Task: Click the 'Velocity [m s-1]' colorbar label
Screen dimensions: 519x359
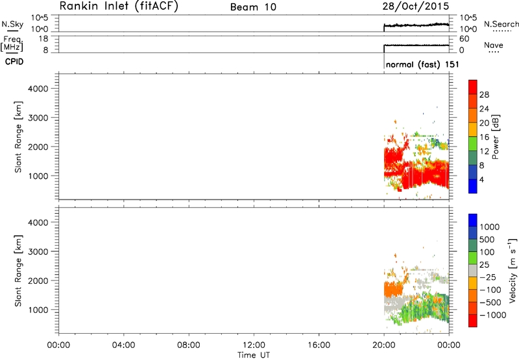Action: (x=513, y=270)
